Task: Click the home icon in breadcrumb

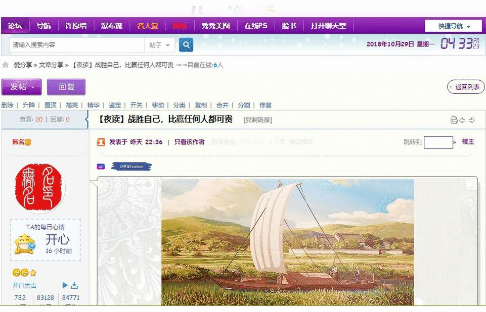Action: point(6,65)
